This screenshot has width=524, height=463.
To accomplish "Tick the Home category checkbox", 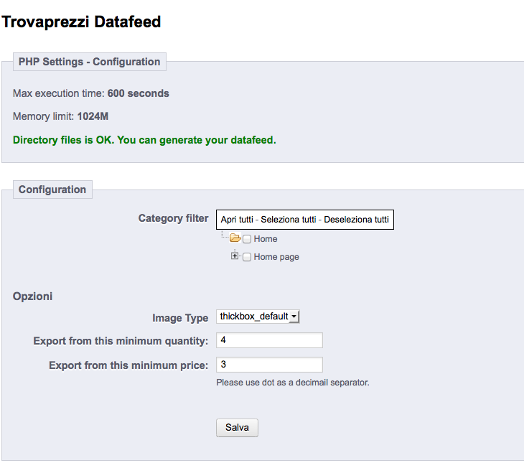I will pyautogui.click(x=247, y=239).
